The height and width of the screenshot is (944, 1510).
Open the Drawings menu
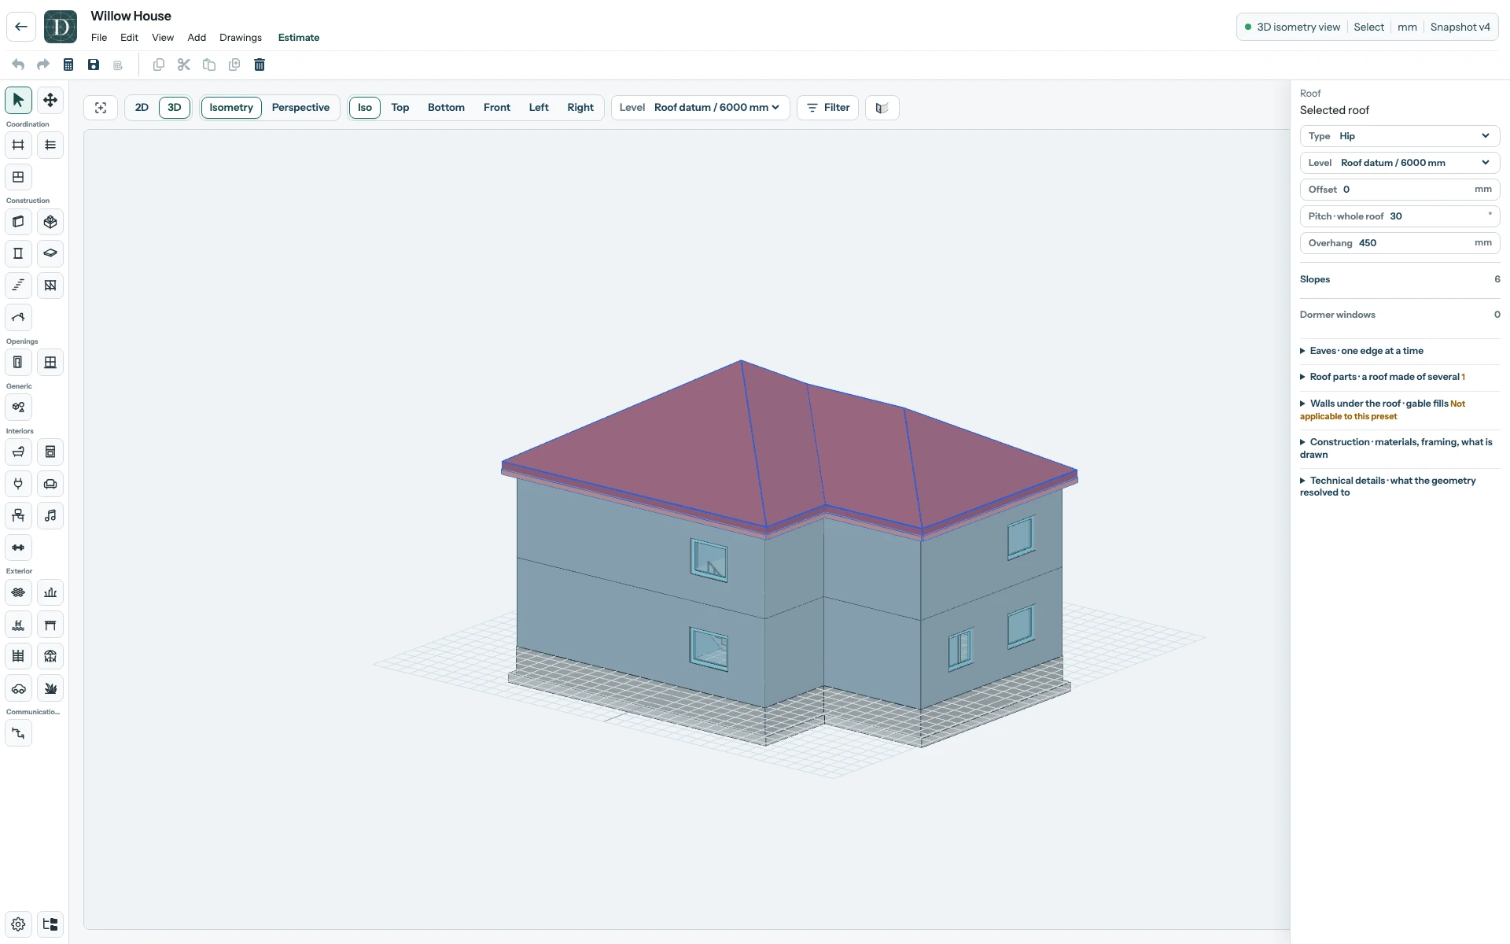[241, 38]
